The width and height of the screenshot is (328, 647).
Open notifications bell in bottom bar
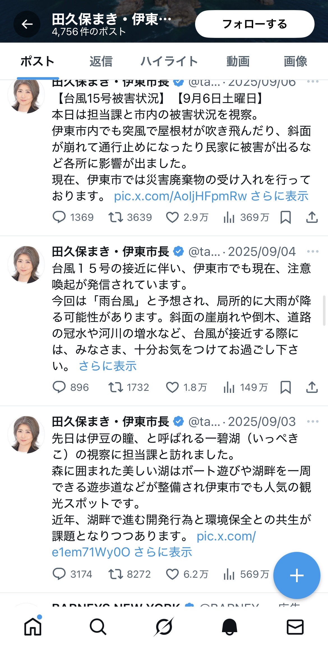point(230,626)
